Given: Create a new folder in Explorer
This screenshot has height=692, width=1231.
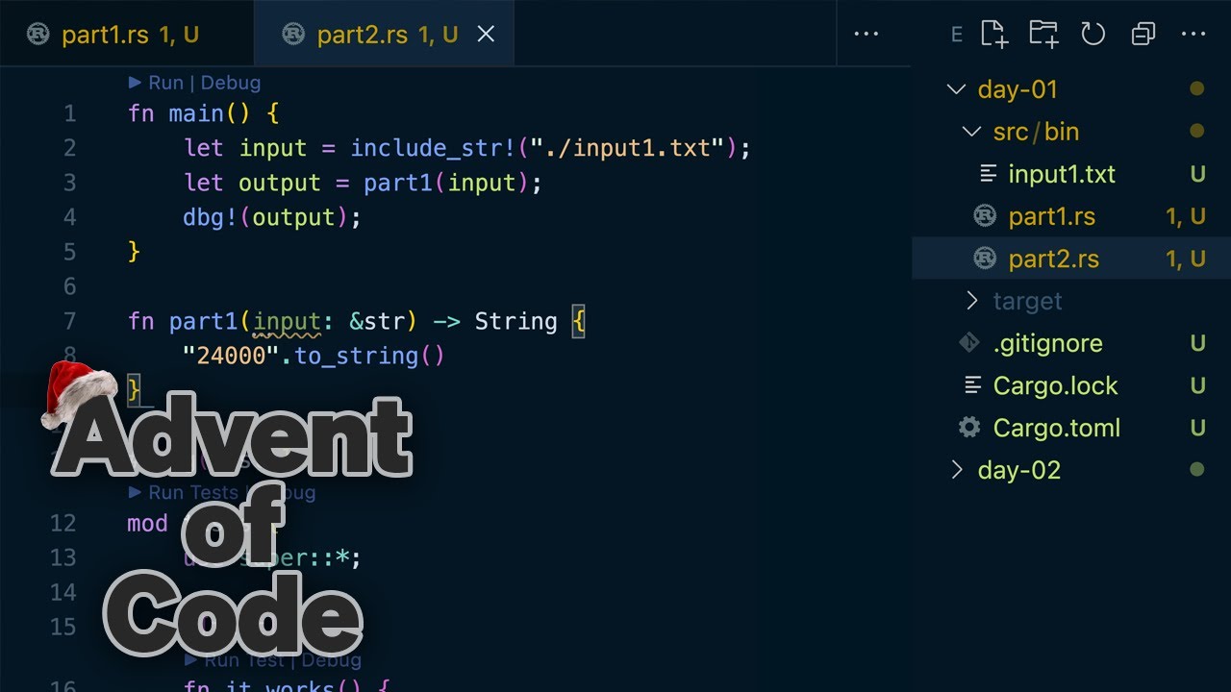Looking at the screenshot, I should coord(1043,34).
